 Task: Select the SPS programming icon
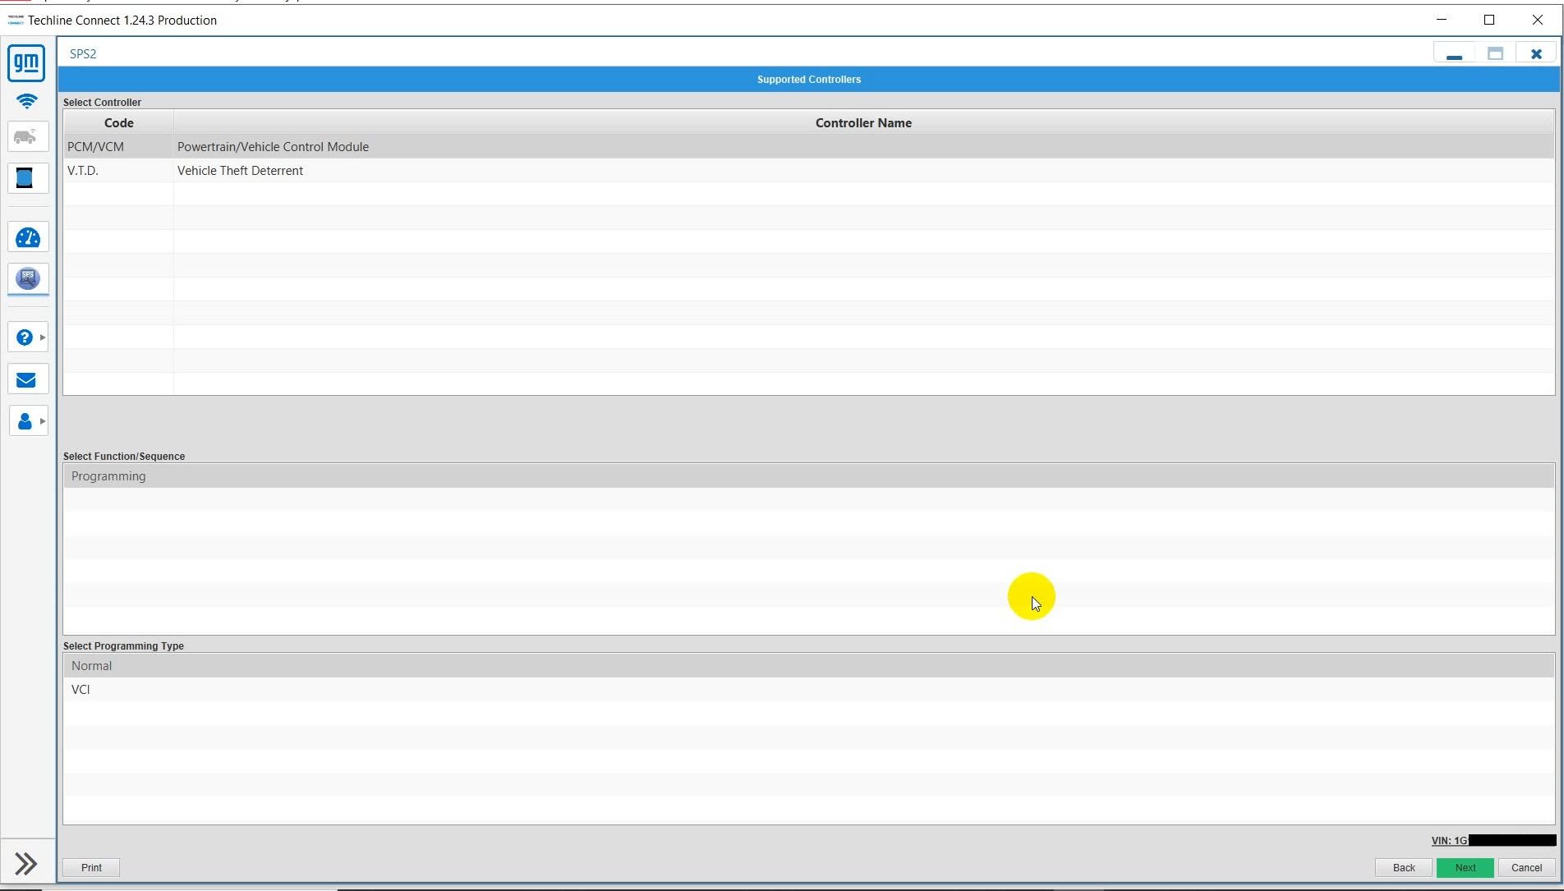pos(27,279)
